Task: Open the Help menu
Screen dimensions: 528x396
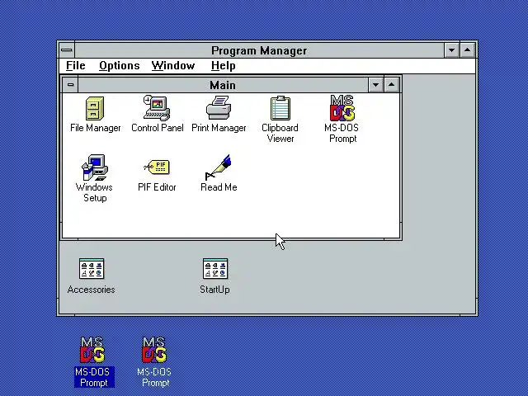Action: 223,66
